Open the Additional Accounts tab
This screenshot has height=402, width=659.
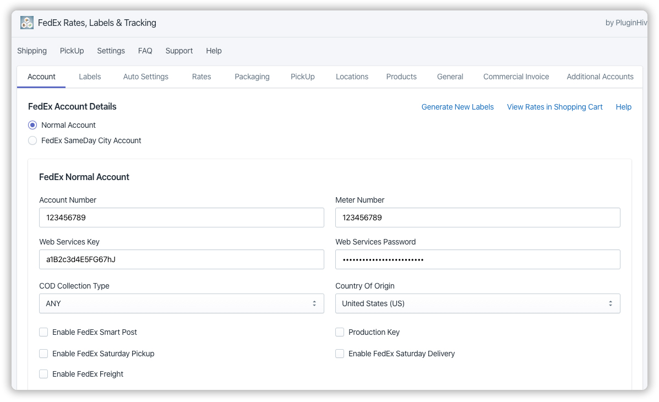click(x=600, y=77)
